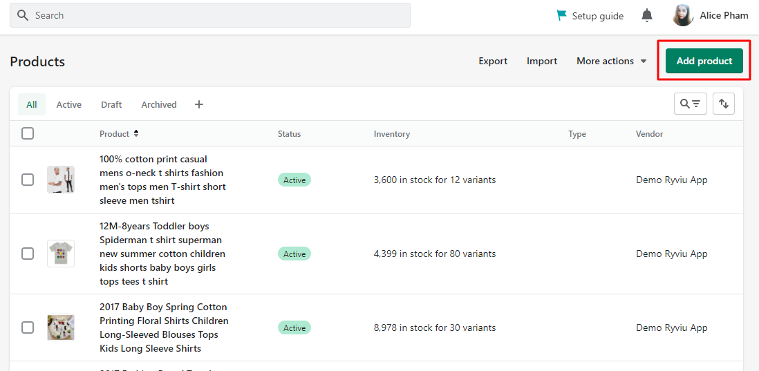759x371 pixels.
Task: Open the sort order arrows button
Action: coord(724,104)
